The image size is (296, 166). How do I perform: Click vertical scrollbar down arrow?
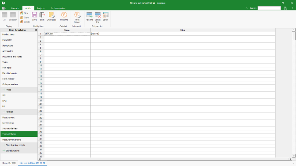(x=294, y=156)
